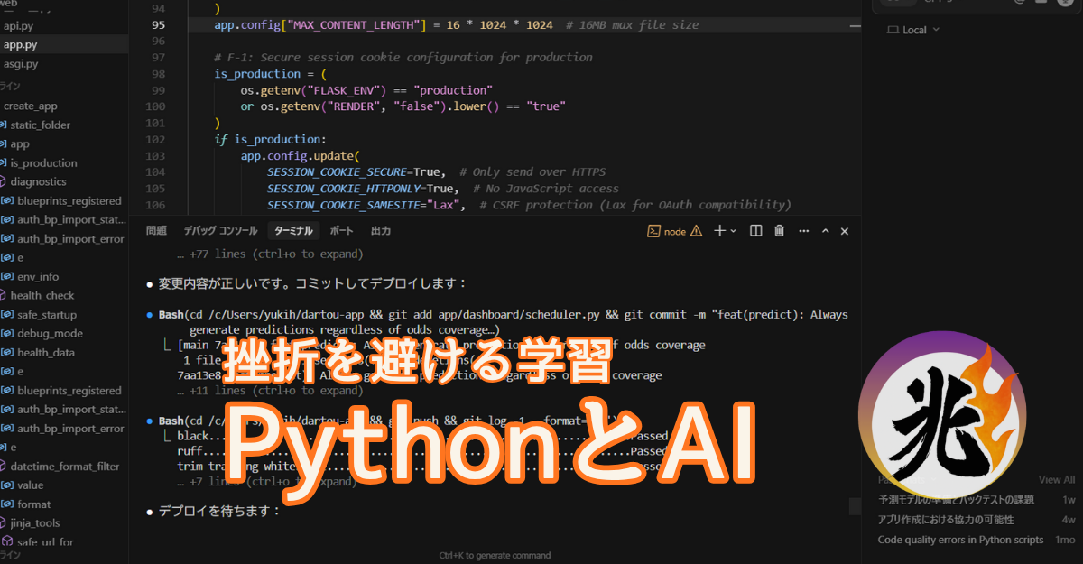1083x564 pixels.
Task: Click on line number 100 in the gutter
Action: (155, 106)
